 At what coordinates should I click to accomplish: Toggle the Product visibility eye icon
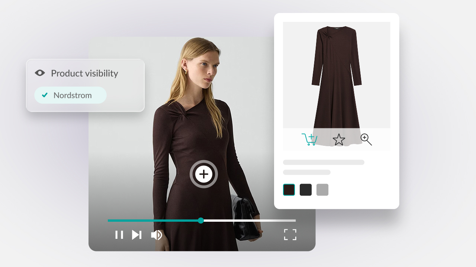click(x=40, y=73)
